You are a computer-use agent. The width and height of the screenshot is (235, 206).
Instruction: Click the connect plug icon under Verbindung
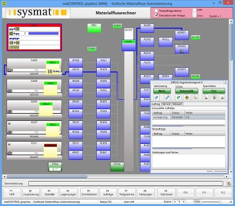(x=157, y=97)
